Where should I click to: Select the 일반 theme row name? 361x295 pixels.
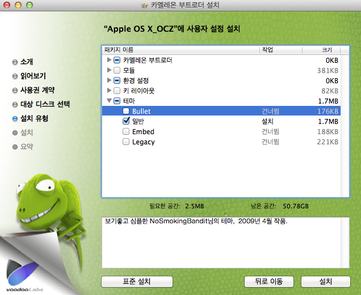pos(138,121)
